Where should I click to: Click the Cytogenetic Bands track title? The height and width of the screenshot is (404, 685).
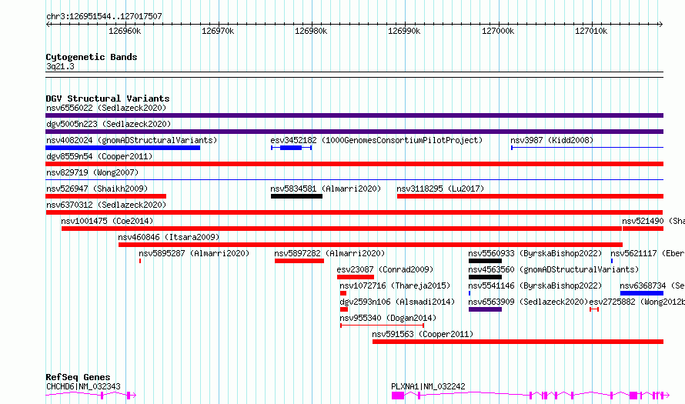coord(92,57)
